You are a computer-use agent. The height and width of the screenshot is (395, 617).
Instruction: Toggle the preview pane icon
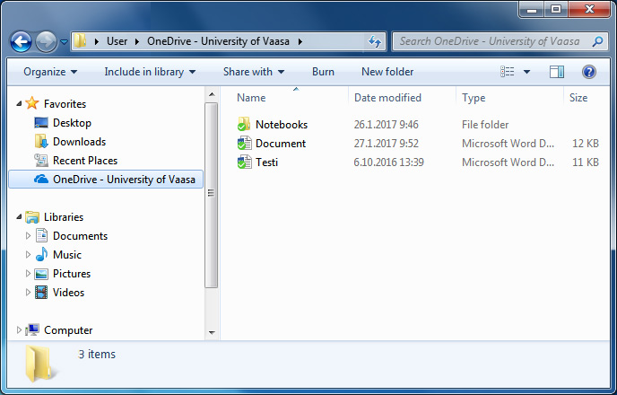coord(556,72)
